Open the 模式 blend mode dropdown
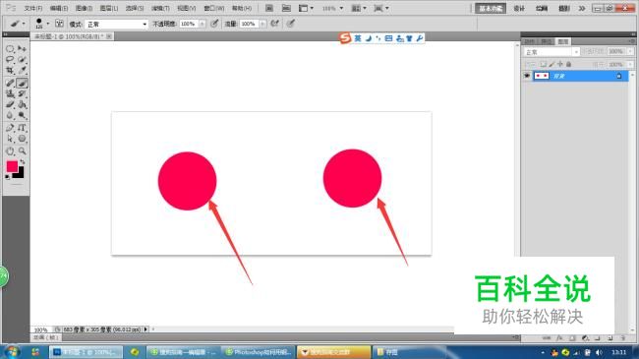This screenshot has height=359, width=639. pos(117,24)
